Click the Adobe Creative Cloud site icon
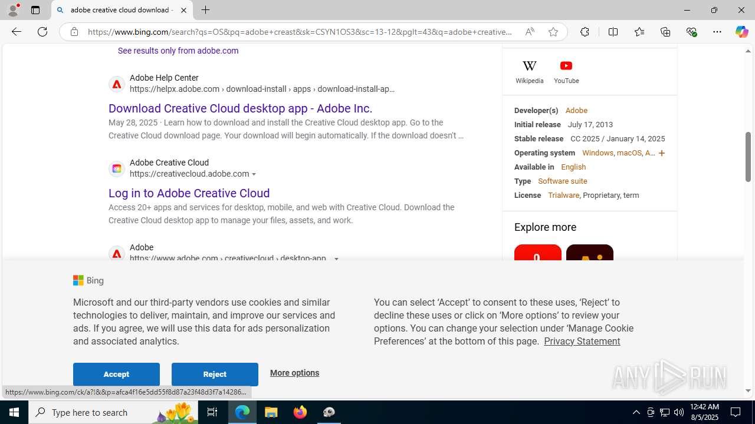Image resolution: width=755 pixels, height=424 pixels. (x=117, y=169)
